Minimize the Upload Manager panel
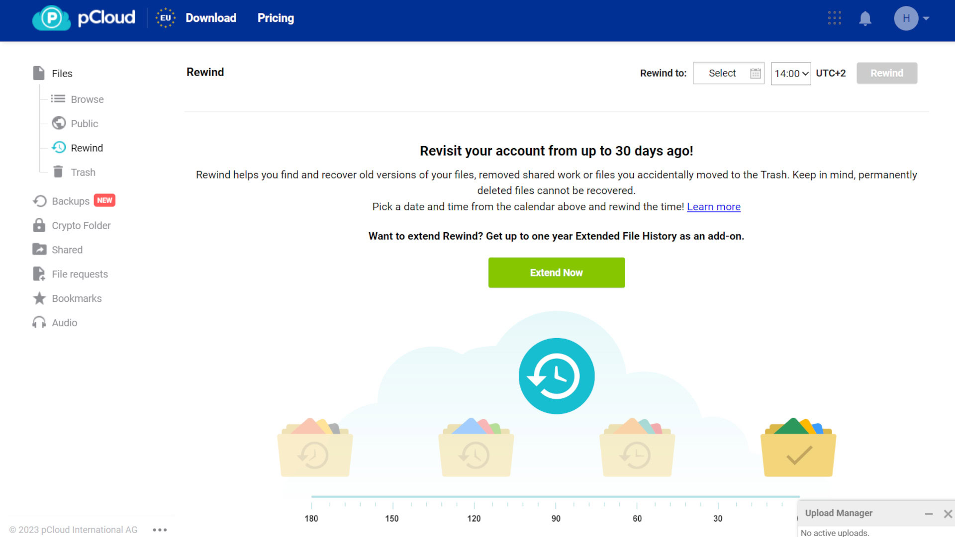Viewport: 955px width, 537px height. coord(928,514)
